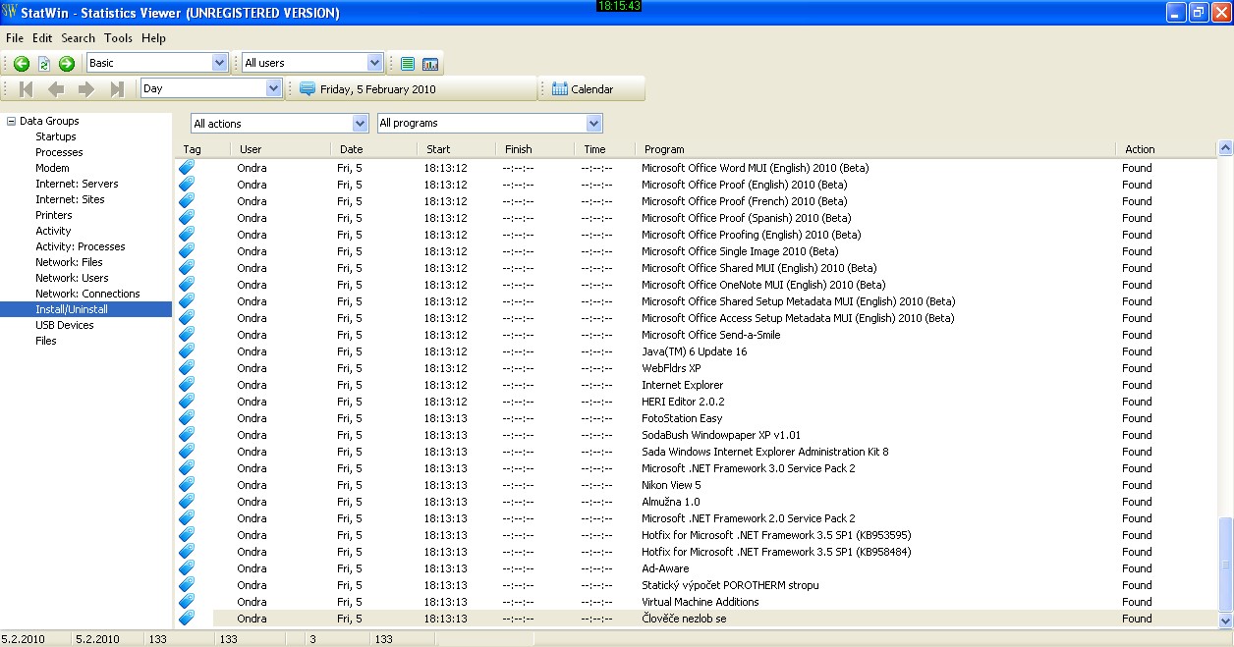Screen dimensions: 1234x647
Task: Expand the All actions filter dropdown
Action: (x=360, y=124)
